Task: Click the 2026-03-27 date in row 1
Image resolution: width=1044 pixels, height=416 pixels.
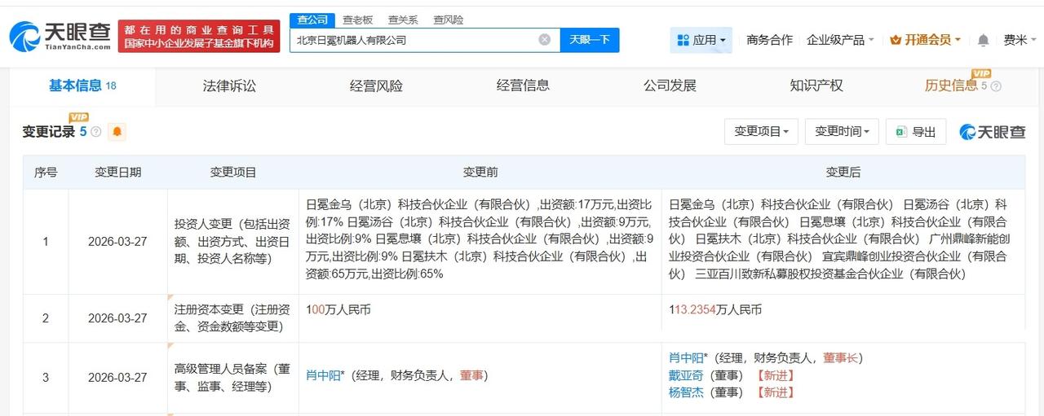Action: [117, 242]
